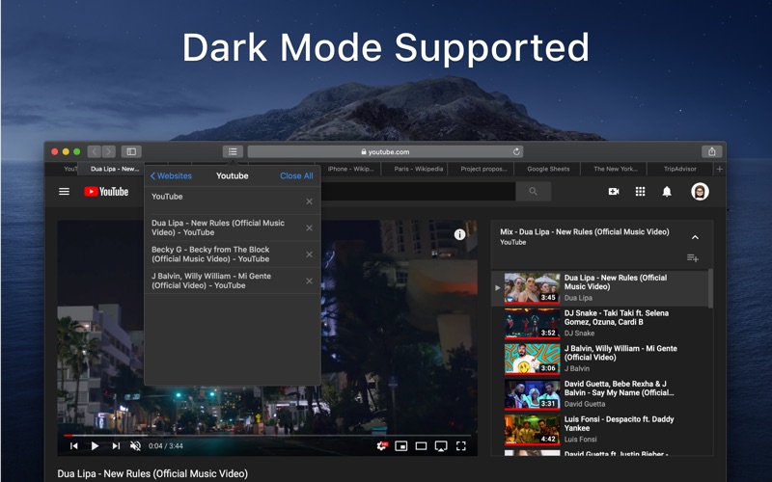Select Dua Lipa New Rules popup entry
The image size is (772, 482).
233,228
